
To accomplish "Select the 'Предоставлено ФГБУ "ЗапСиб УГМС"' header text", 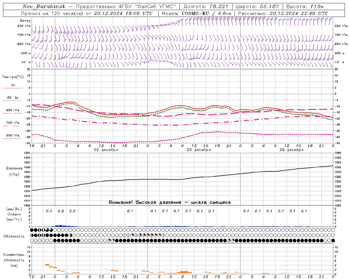I will point(126,7).
